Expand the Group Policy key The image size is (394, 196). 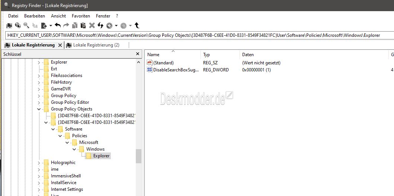(39, 96)
